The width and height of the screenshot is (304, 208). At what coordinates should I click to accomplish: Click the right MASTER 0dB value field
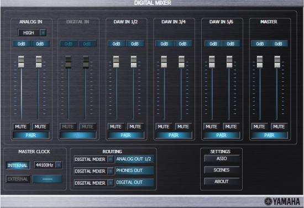[279, 44]
